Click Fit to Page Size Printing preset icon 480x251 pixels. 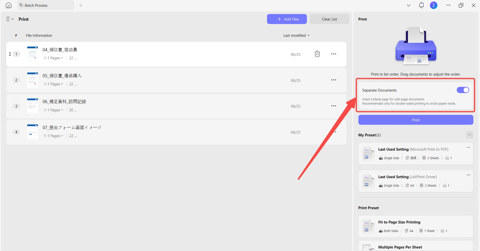click(x=368, y=226)
